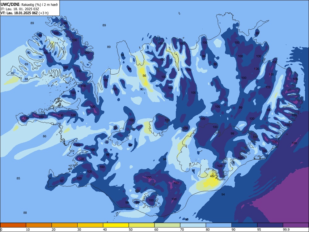Click the 85 humidity value over the sea
Image resolution: width=309 pixels, height=232 pixels.
click(x=18, y=178)
